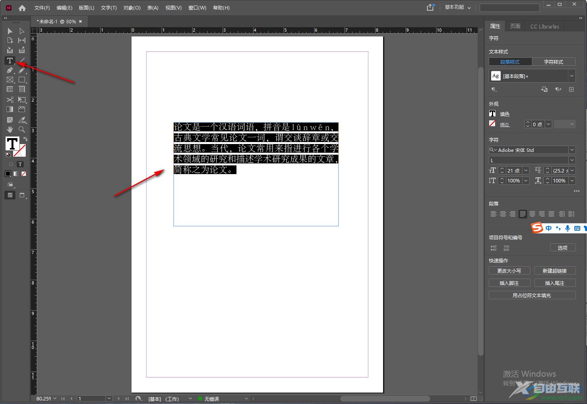Toggle bulleted list
This screenshot has width=587, height=404.
(x=494, y=248)
